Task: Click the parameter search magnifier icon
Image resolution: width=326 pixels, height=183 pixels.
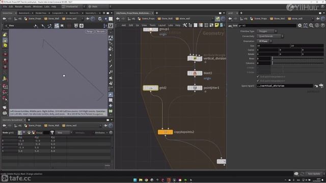Action: point(311,25)
